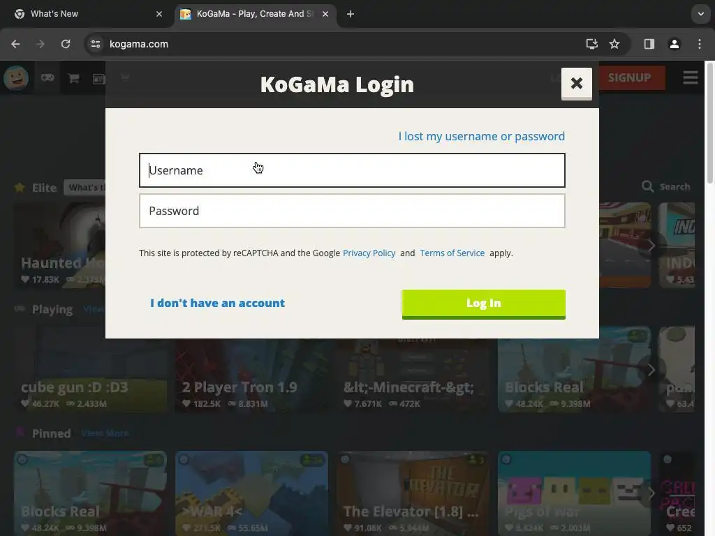Go back with the browser back arrow
The width and height of the screenshot is (715, 536).
(15, 44)
